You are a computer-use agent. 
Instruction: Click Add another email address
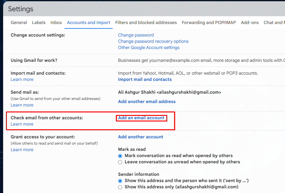147,101
